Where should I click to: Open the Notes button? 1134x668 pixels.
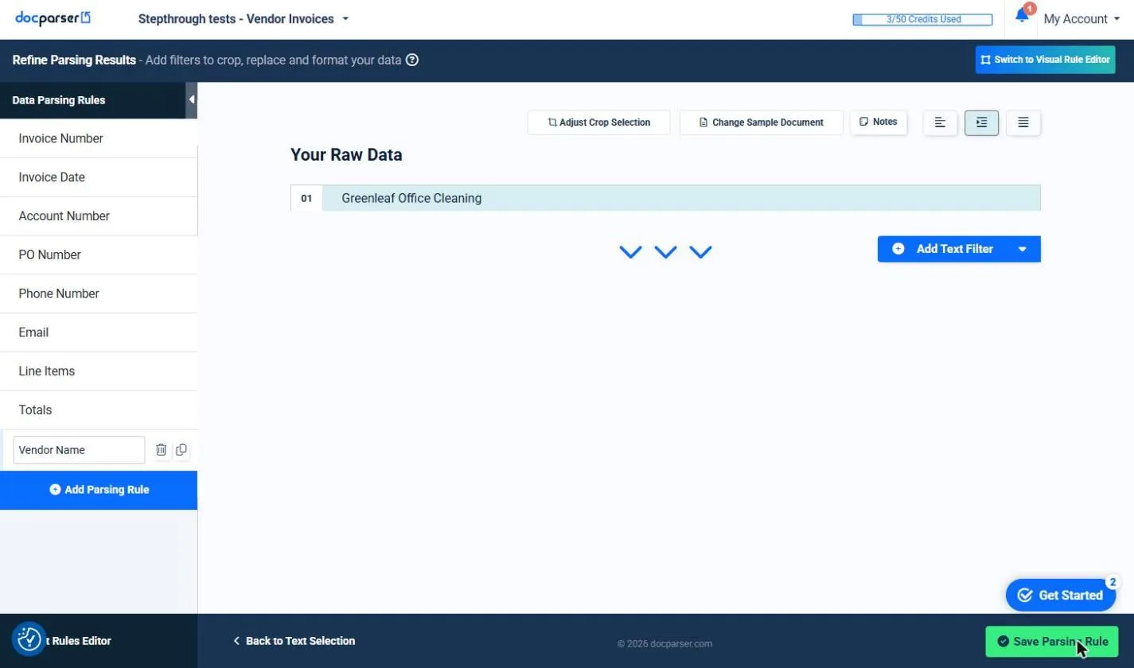(879, 122)
